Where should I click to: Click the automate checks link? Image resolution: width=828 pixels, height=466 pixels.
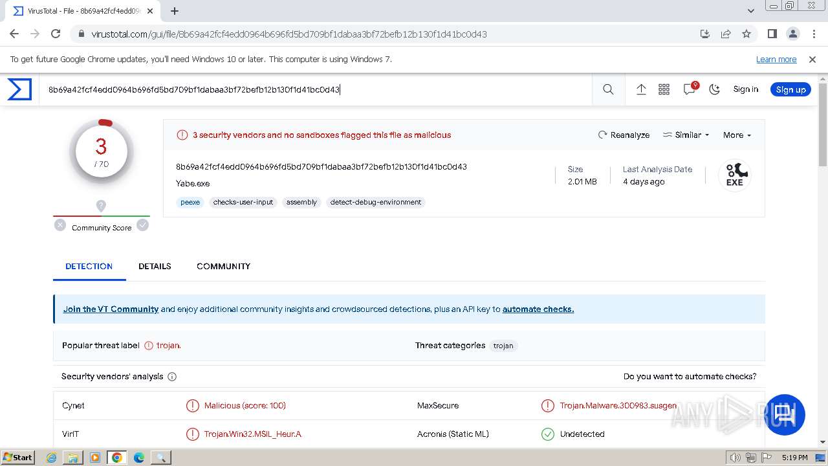click(x=538, y=309)
